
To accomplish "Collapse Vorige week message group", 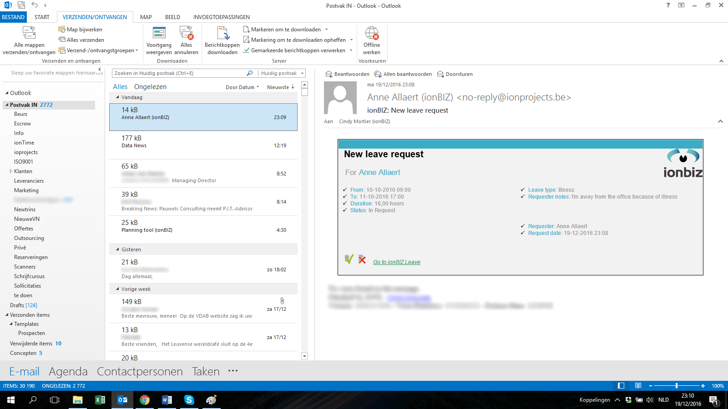I will coord(117,289).
